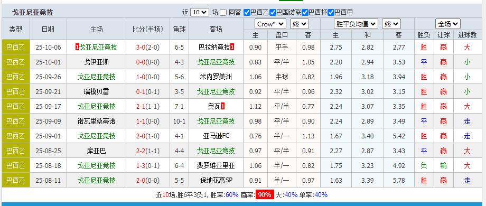The height and width of the screenshot is (206, 486).
Task: Click corner count 10-1 in the 25-09-09 row
Action: [180, 121]
